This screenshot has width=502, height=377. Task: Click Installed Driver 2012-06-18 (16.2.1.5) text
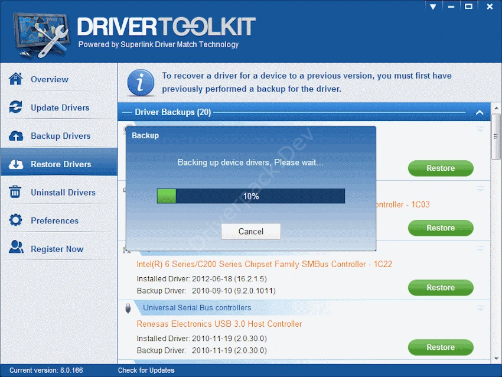(x=202, y=279)
